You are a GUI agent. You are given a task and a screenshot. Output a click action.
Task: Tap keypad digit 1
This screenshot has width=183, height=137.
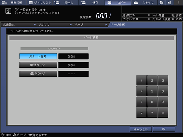142,81
